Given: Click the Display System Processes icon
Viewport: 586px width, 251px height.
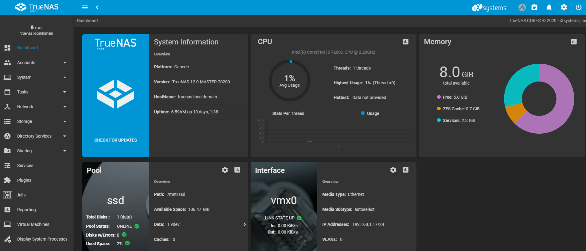Looking at the screenshot, I should 7,239.
